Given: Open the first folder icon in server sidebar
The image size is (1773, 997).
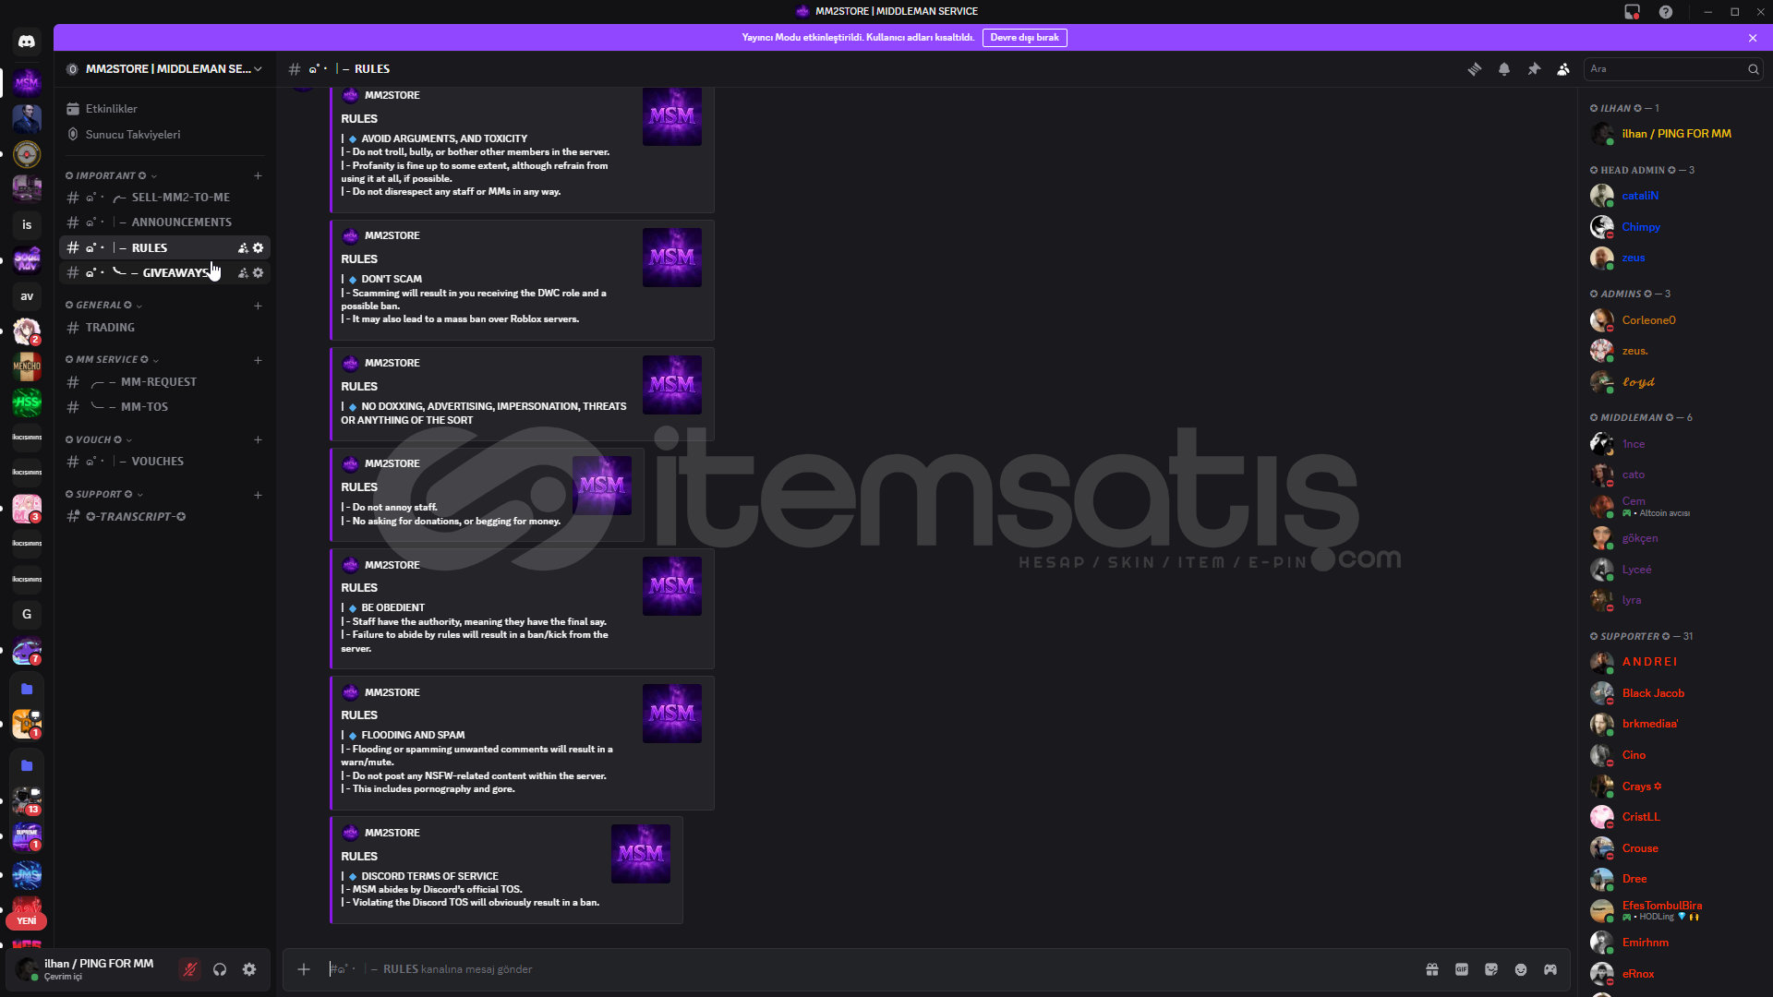Looking at the screenshot, I should (27, 689).
